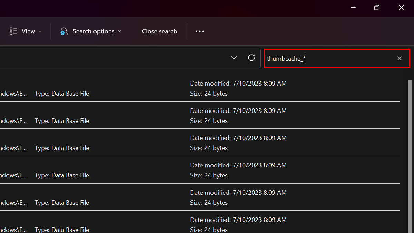Click the View layout list icon
This screenshot has height=233, width=414.
coord(13,31)
